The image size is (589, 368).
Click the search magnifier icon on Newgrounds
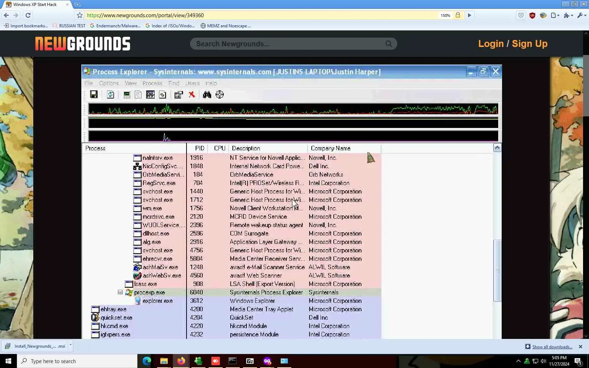point(389,44)
